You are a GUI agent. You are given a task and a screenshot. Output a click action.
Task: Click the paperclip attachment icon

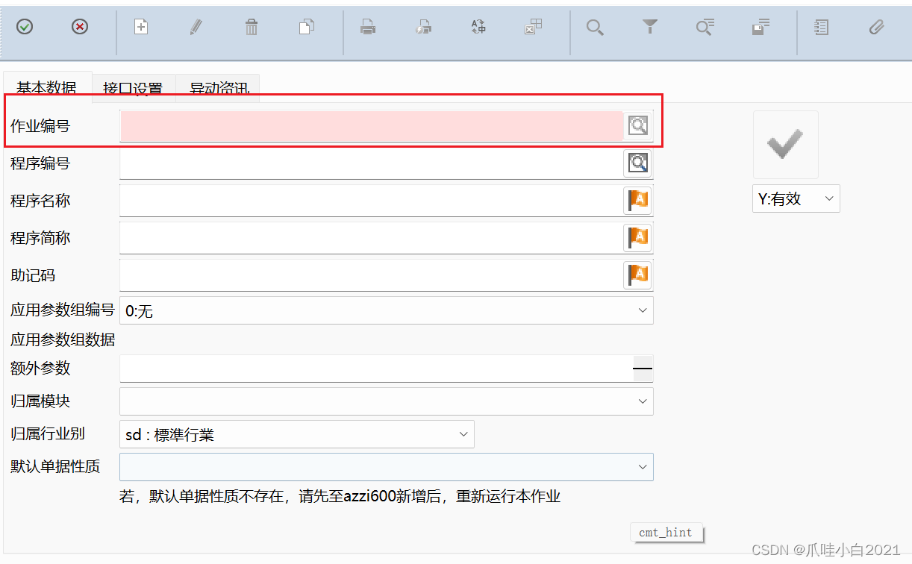pyautogui.click(x=877, y=28)
